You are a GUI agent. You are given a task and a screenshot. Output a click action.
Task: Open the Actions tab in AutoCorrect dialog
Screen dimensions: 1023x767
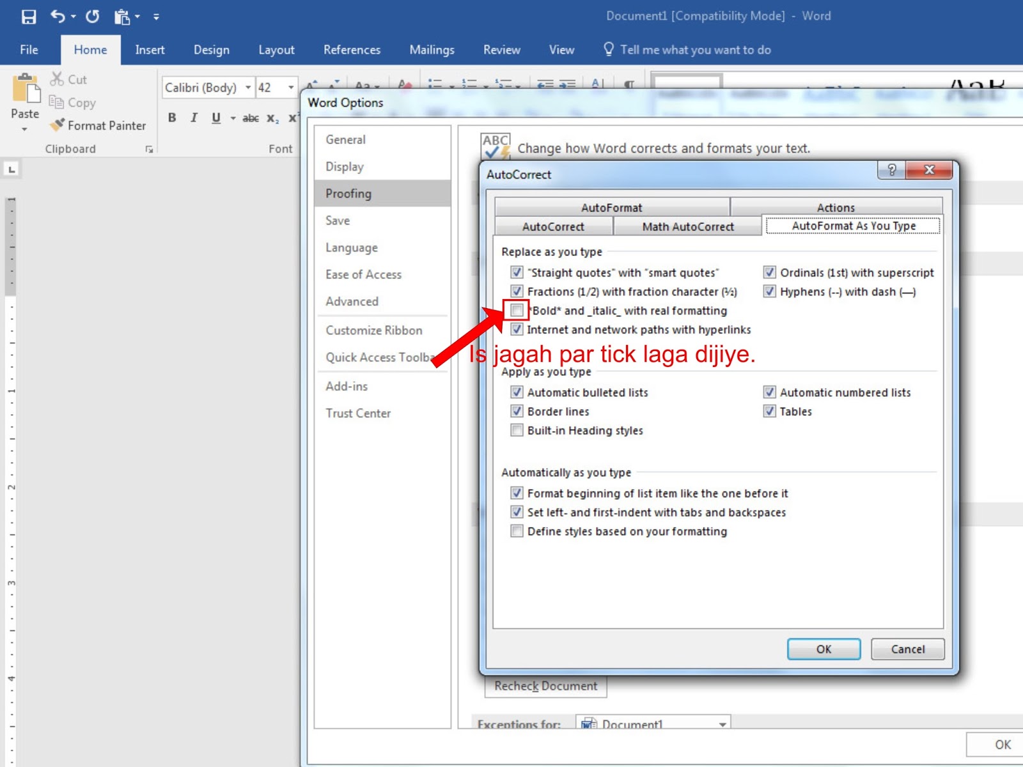pos(836,207)
